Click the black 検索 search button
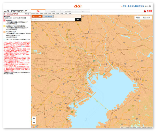The height and width of the screenshot is (131, 156). (x=78, y=19)
